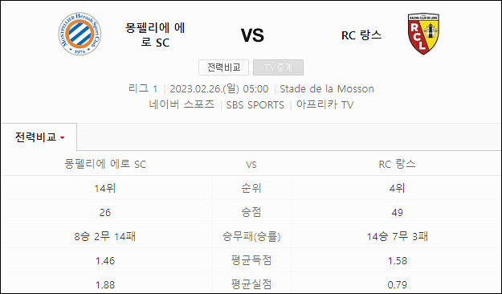Click the 몽펠리에 에로 SC table column header

click(105, 164)
